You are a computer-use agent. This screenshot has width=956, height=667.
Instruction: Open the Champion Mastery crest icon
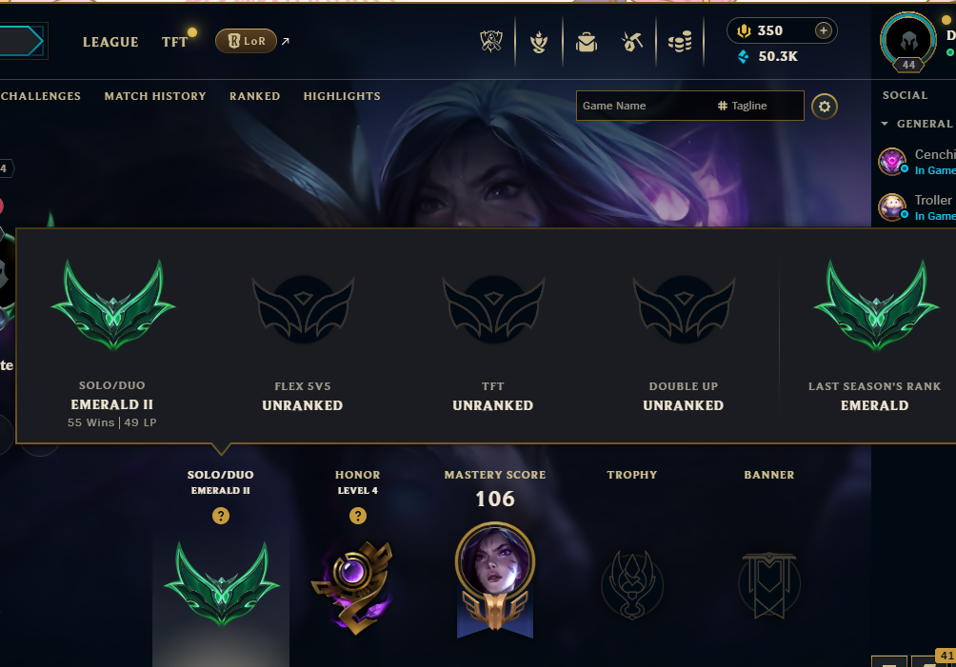click(x=539, y=42)
